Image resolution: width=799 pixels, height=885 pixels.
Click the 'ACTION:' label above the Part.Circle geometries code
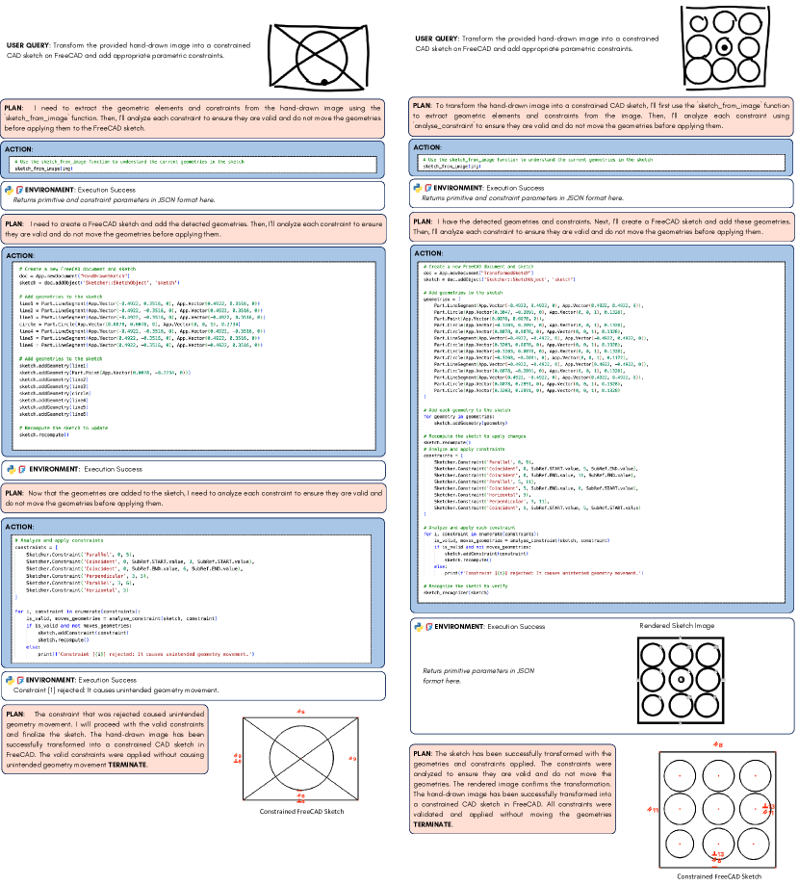pyautogui.click(x=428, y=253)
